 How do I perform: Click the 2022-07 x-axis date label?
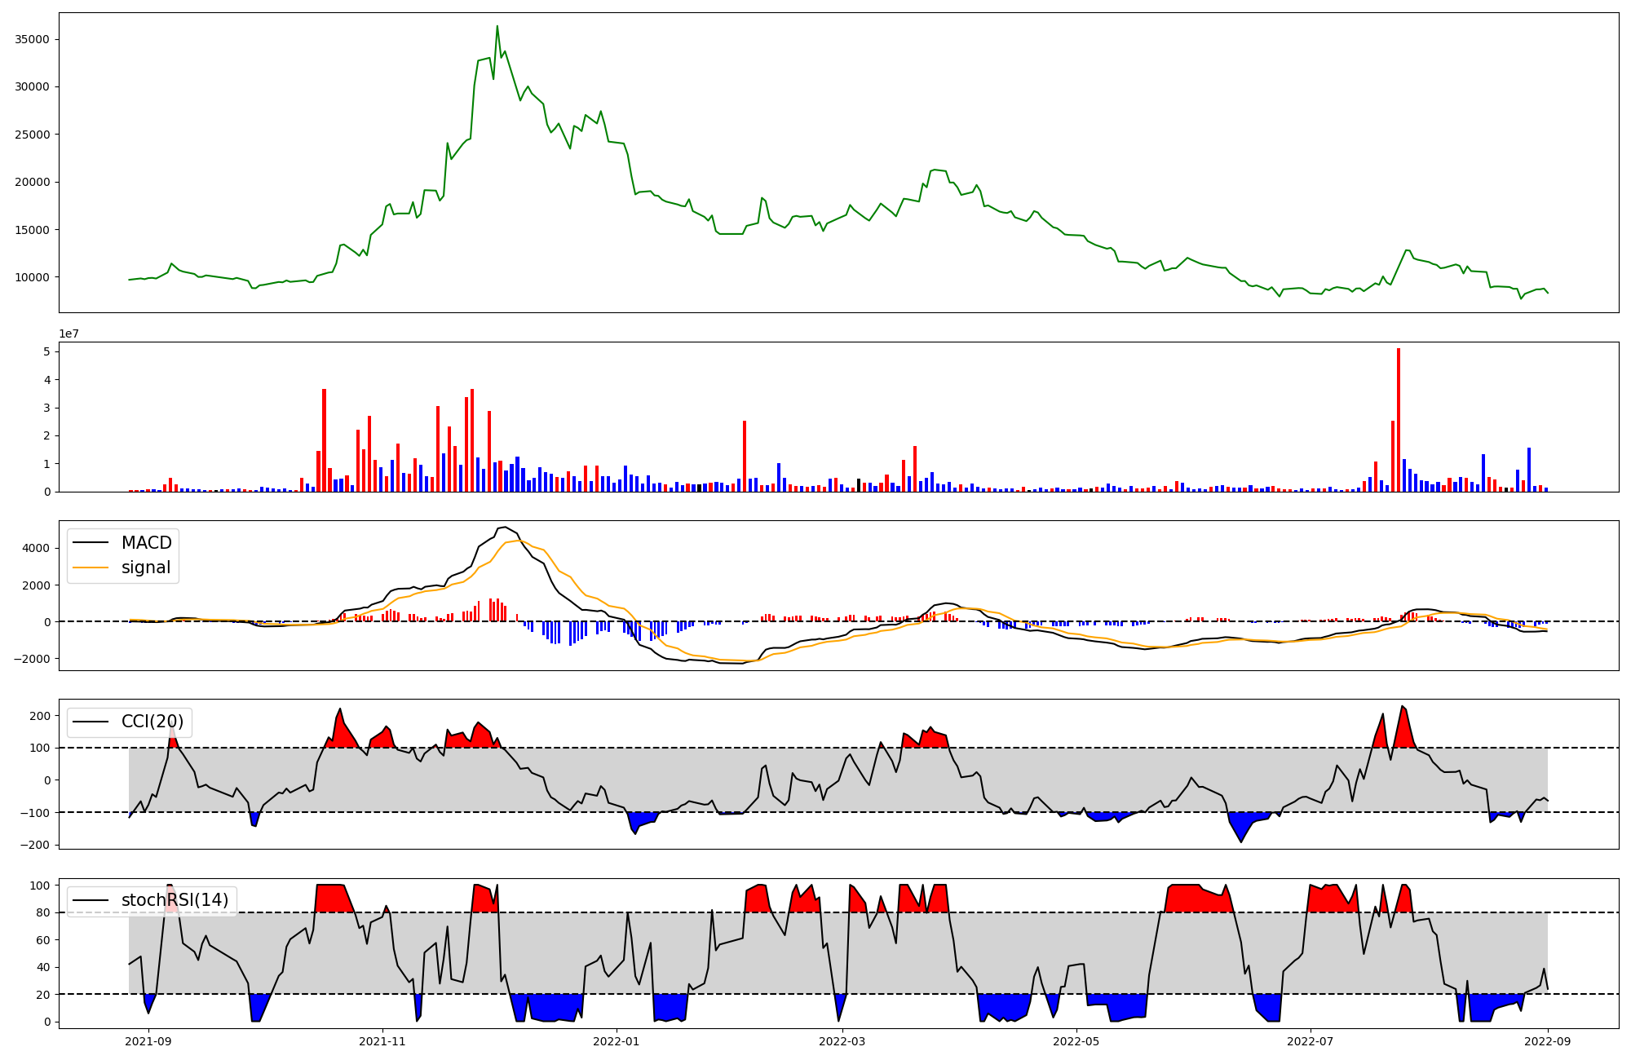pos(1310,1041)
